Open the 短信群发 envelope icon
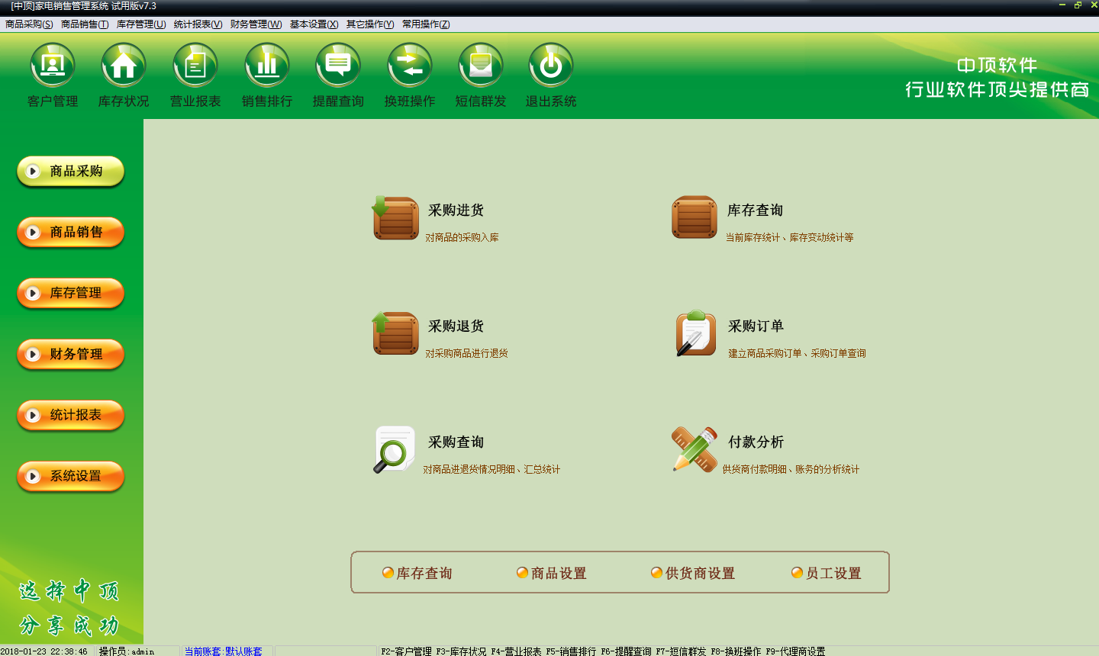 pyautogui.click(x=481, y=66)
